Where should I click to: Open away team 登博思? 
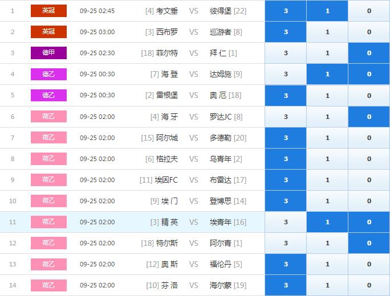pos(220,201)
